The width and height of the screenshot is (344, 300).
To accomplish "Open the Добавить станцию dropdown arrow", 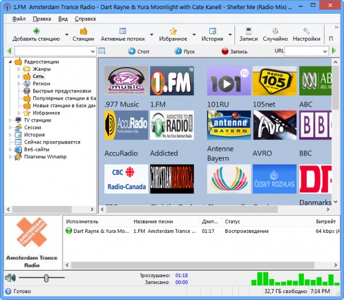I will click(x=67, y=34).
